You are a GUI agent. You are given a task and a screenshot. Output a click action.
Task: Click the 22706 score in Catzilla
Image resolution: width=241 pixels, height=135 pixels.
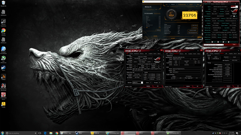pos(190,15)
